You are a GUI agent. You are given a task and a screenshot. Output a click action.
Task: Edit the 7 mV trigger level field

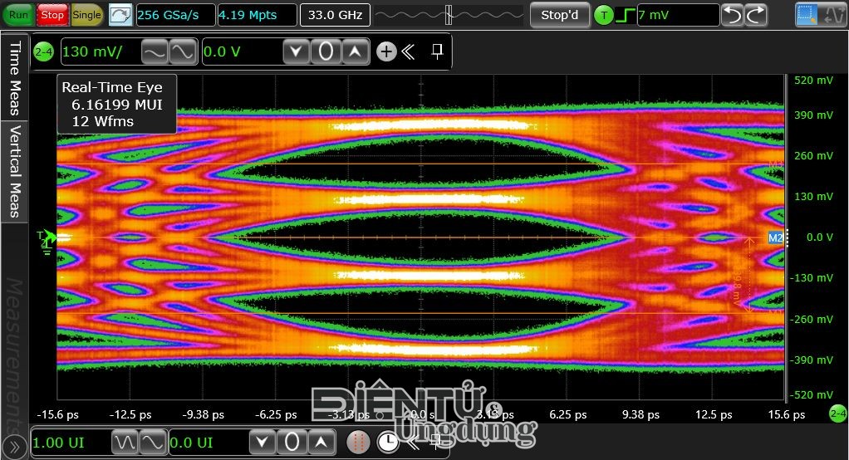pyautogui.click(x=678, y=15)
